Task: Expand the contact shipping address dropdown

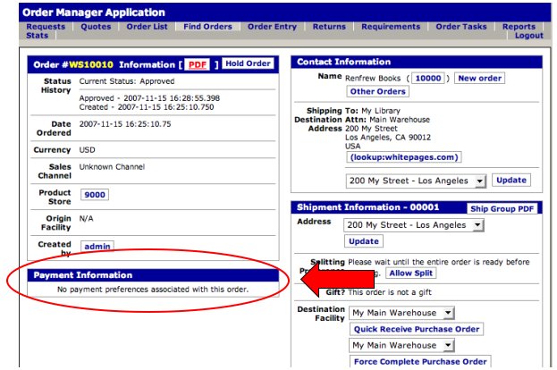Action: (x=415, y=181)
